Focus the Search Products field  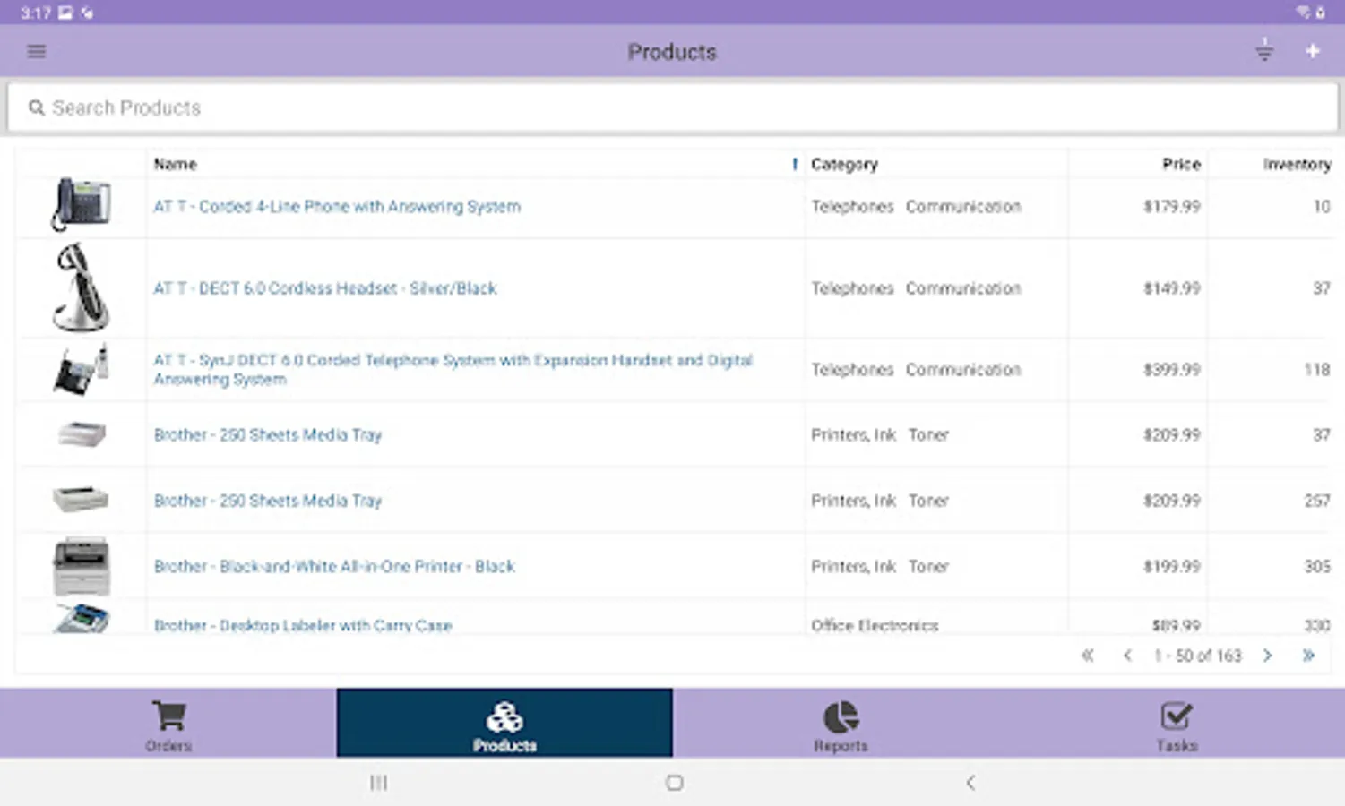pyautogui.click(x=672, y=107)
